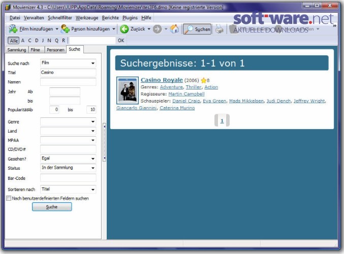Enable Nach benutzerdefinierten Feldern suchen checkbox
This screenshot has height=254, width=344.
[9, 198]
